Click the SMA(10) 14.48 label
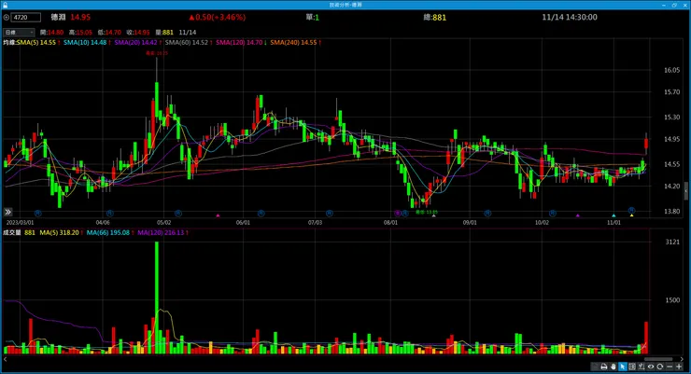The height and width of the screenshot is (374, 691). [85, 43]
